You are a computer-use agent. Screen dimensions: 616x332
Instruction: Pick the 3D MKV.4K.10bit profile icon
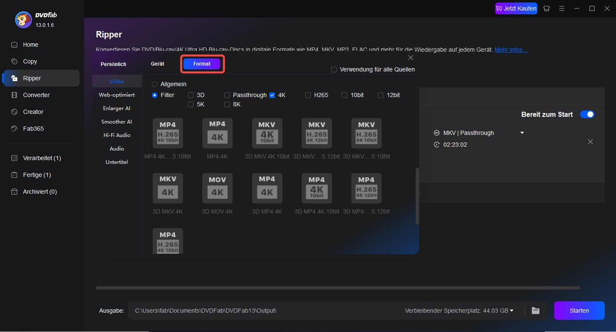tap(267, 133)
